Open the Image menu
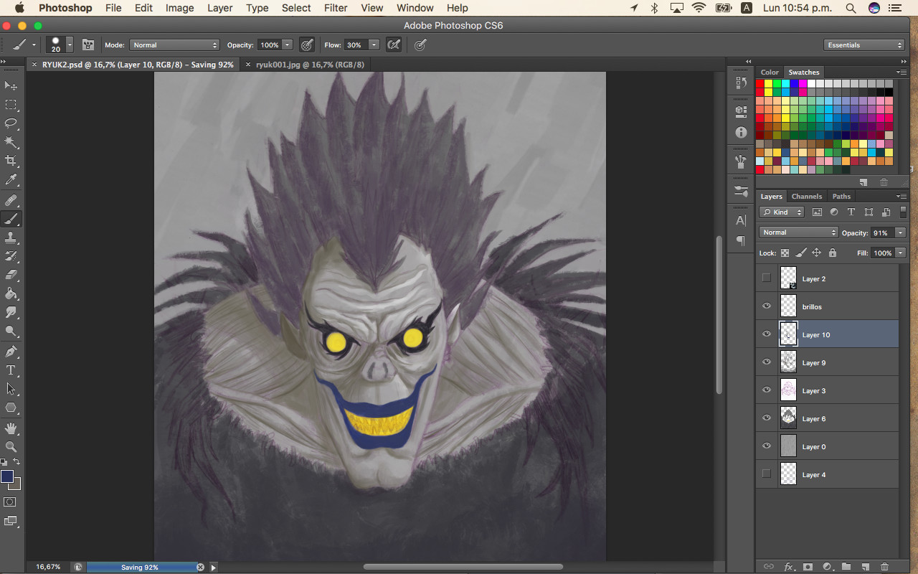The image size is (918, 574). [179, 8]
